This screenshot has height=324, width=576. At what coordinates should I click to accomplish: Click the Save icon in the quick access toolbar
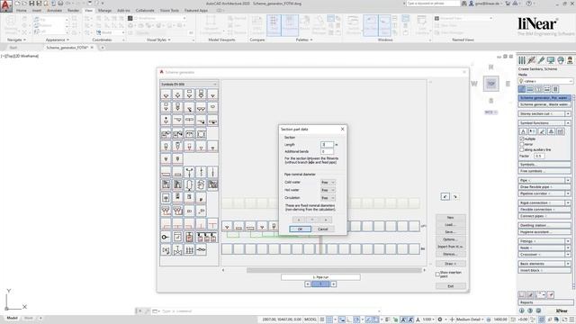click(31, 4)
